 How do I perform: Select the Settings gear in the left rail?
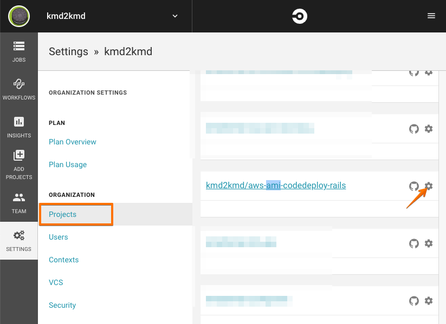pyautogui.click(x=18, y=241)
